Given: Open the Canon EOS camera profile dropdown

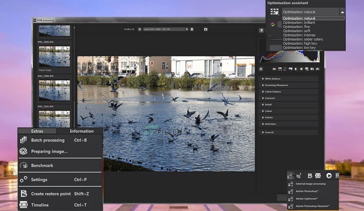Looking at the screenshot, I should (166, 29).
